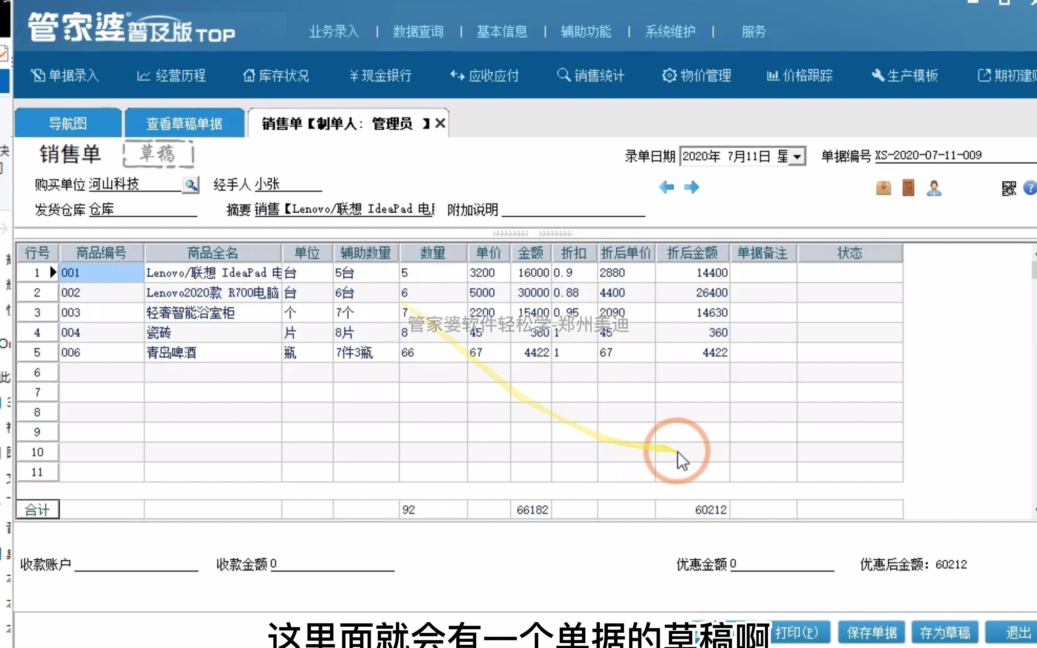Open 价格跟踪 toolbar item

pyautogui.click(x=800, y=75)
